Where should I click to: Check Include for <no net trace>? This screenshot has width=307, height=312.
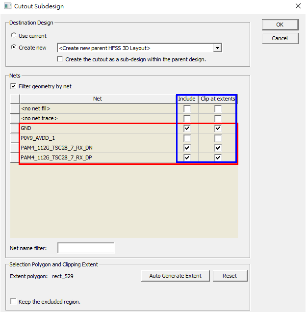pos(187,119)
